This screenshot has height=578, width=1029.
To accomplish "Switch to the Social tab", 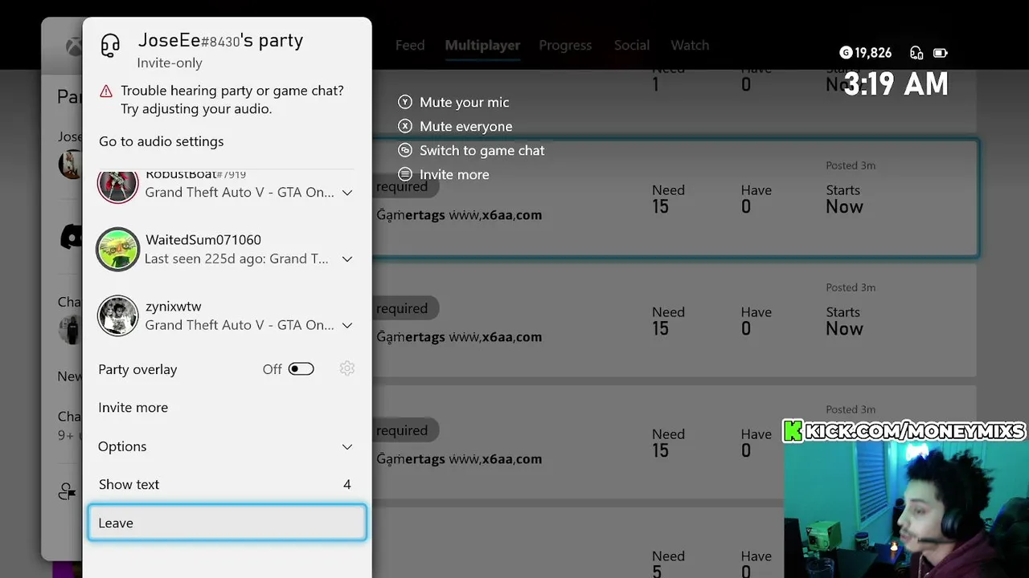I will pos(632,45).
